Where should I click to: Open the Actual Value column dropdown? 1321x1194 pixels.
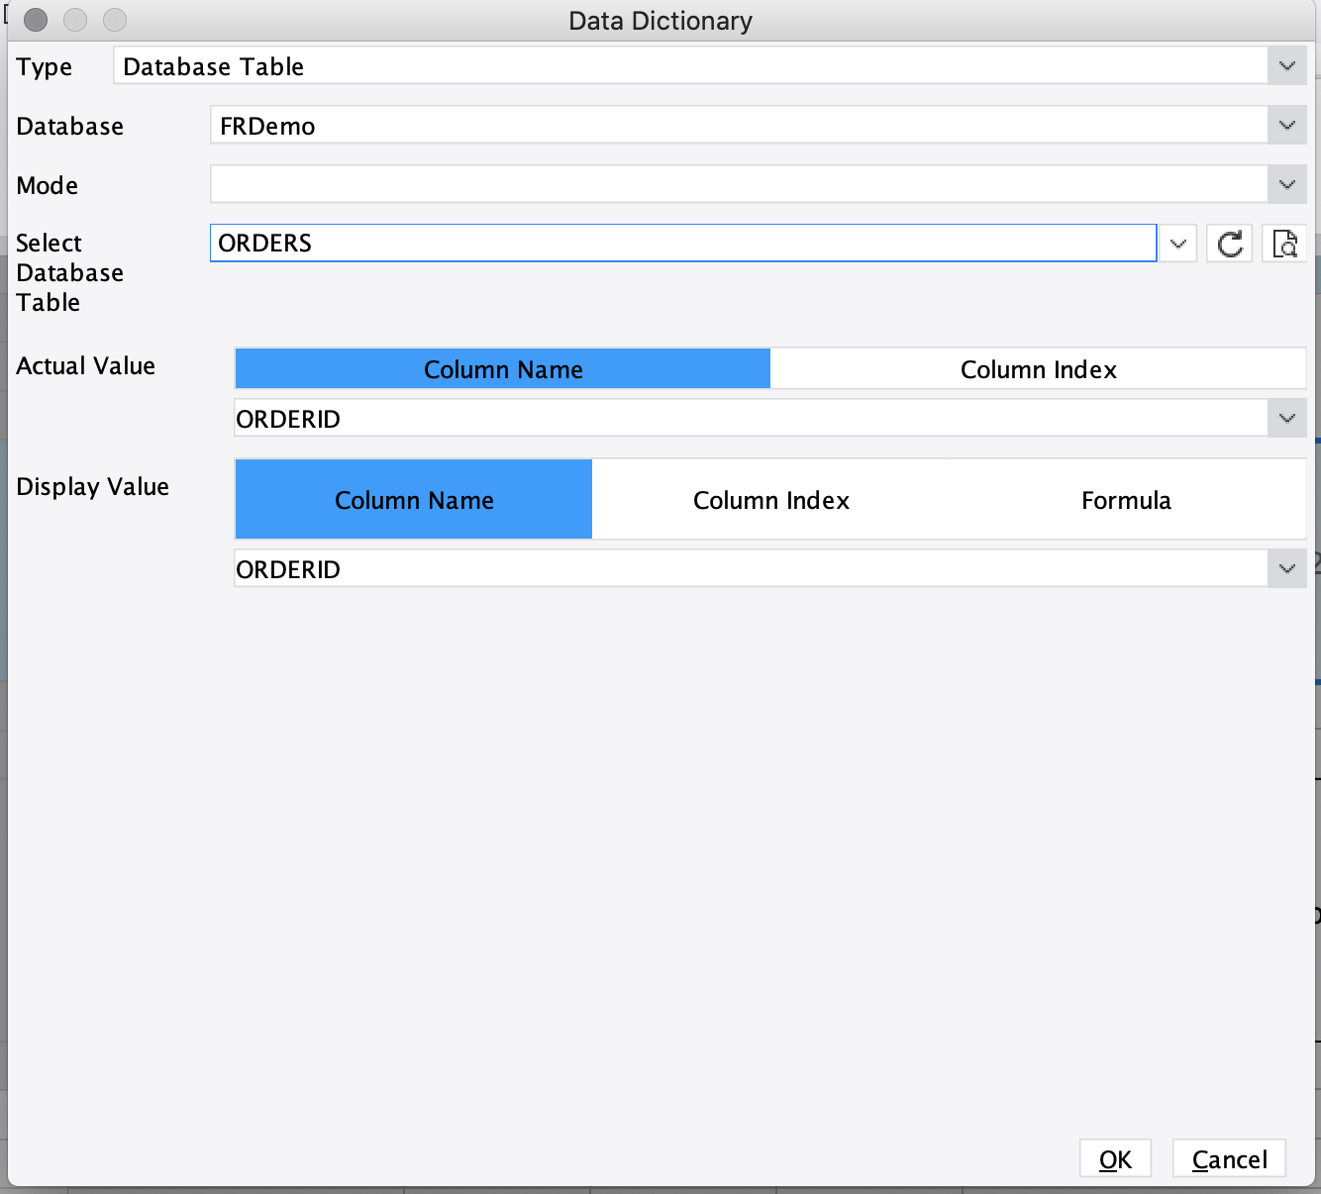[x=1286, y=418]
